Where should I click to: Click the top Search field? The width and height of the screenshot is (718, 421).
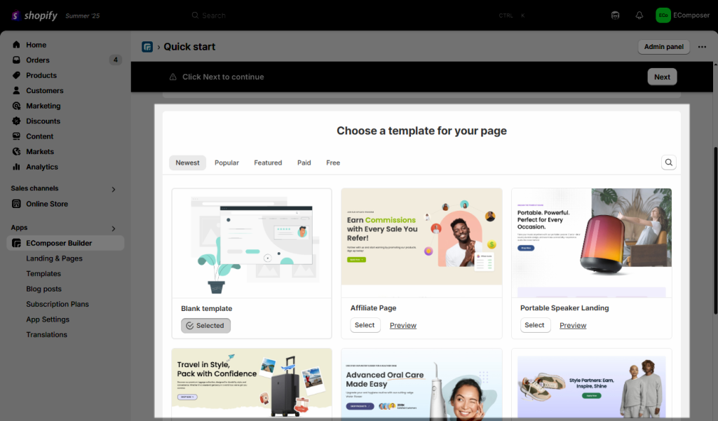tap(358, 15)
